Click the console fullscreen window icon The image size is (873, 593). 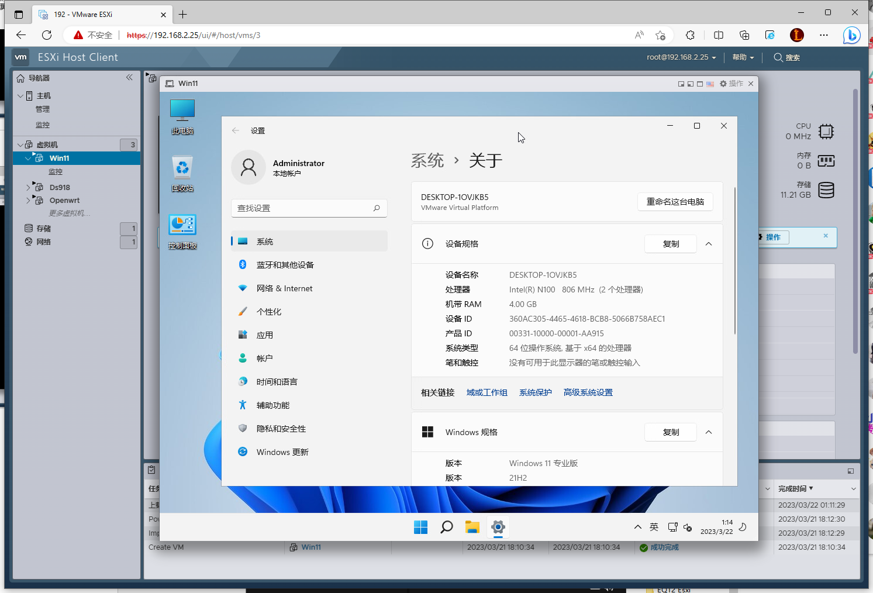(700, 84)
